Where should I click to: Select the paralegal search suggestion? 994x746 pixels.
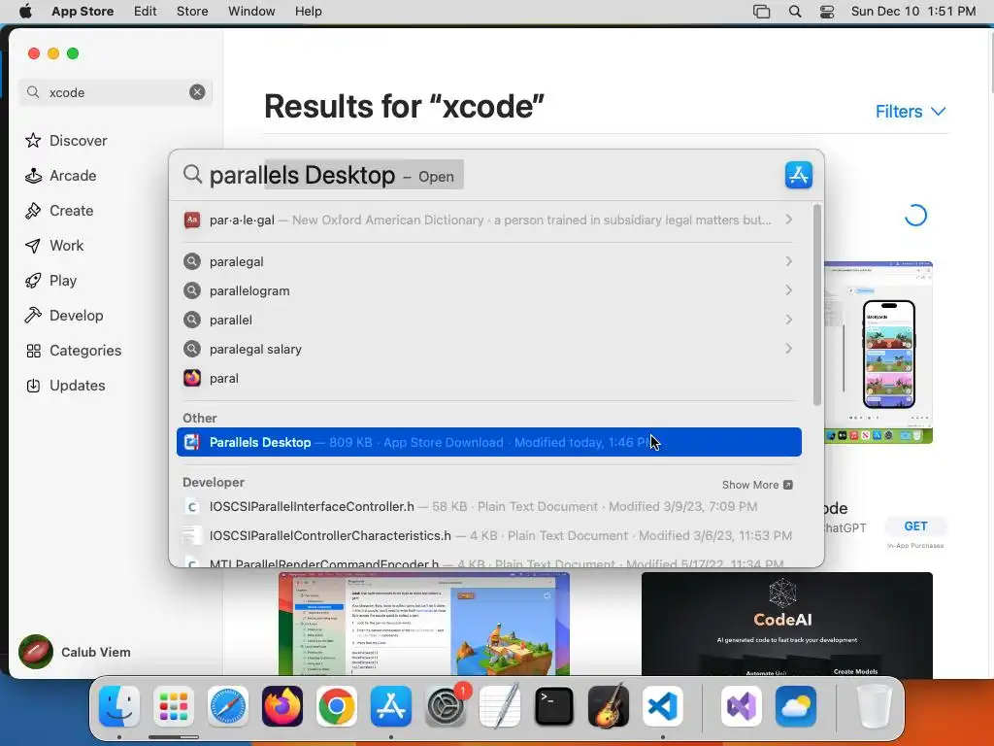pyautogui.click(x=488, y=261)
